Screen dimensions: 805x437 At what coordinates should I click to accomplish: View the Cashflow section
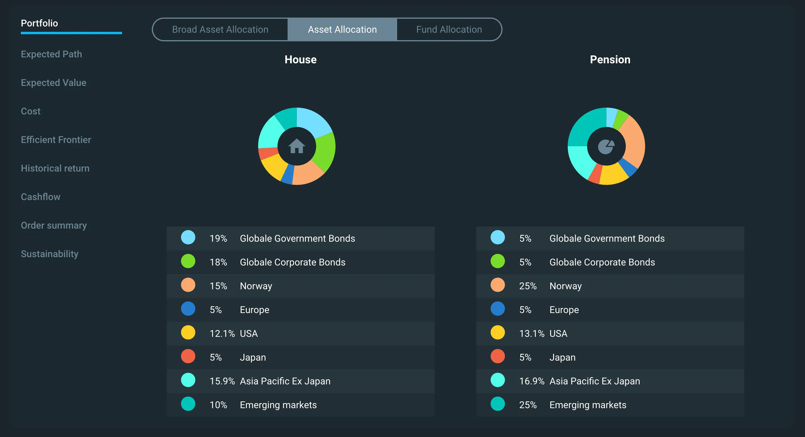pyautogui.click(x=40, y=197)
